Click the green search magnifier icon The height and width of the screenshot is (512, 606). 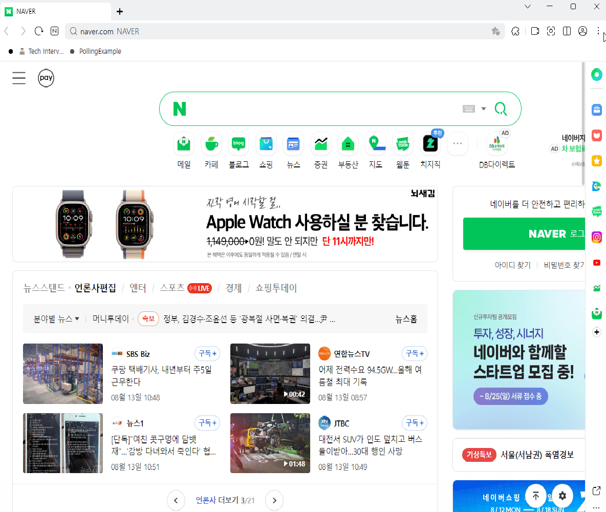500,109
